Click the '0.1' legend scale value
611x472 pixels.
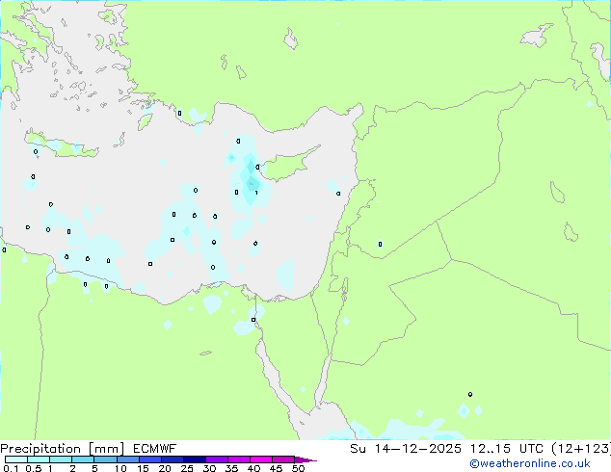pyautogui.click(x=11, y=468)
